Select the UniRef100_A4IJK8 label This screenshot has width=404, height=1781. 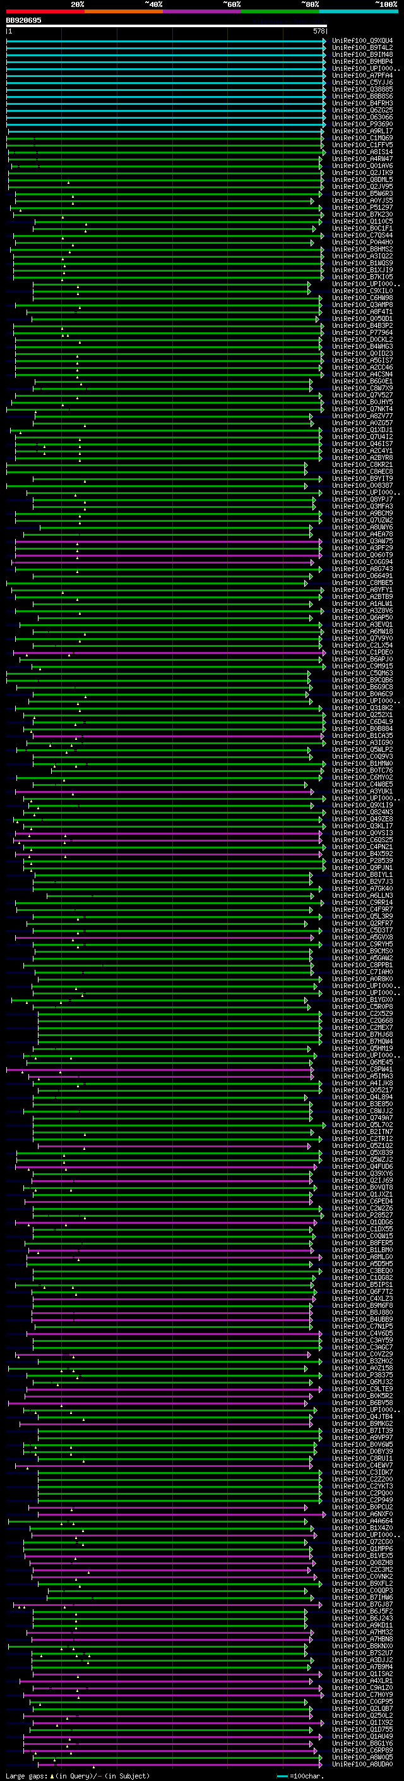[x=362, y=1083]
